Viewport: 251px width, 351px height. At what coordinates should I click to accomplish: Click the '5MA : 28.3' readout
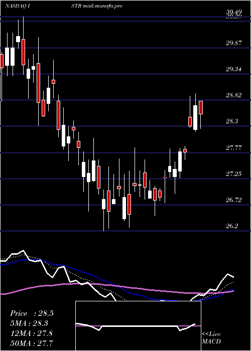click(x=29, y=323)
